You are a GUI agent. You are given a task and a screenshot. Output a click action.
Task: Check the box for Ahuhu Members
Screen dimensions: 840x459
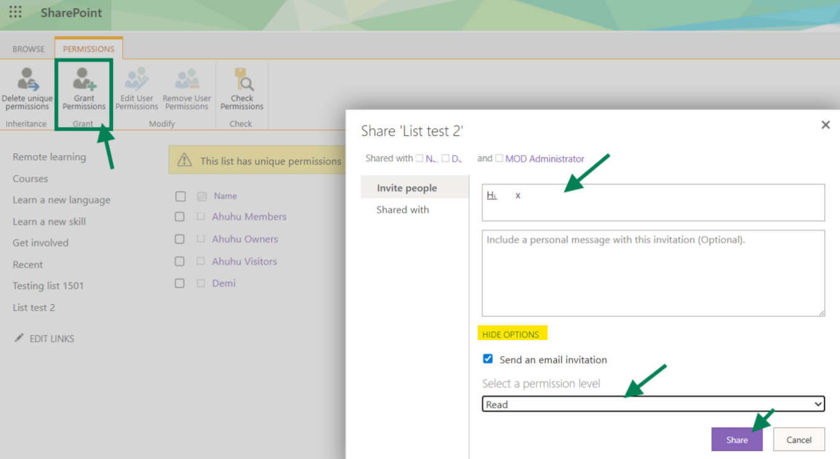180,217
